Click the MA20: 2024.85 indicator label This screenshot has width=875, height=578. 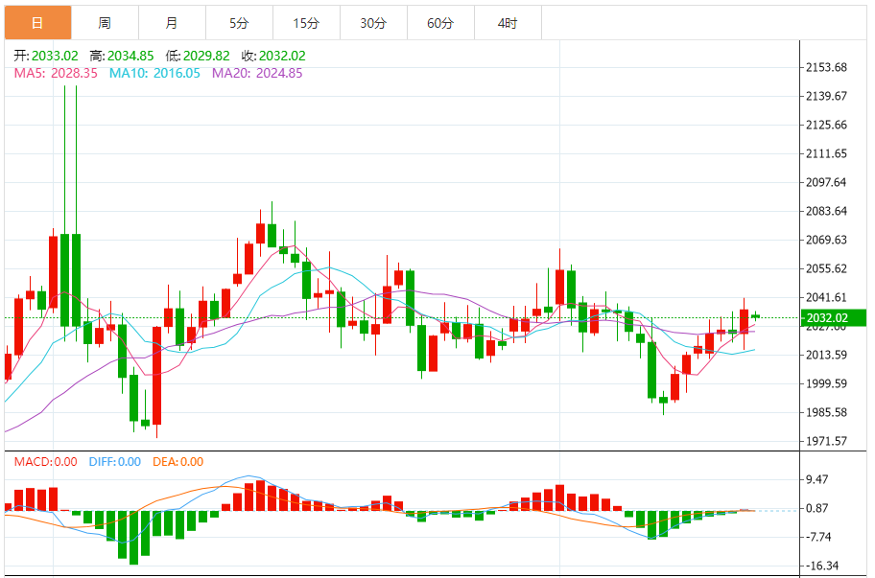tap(257, 73)
